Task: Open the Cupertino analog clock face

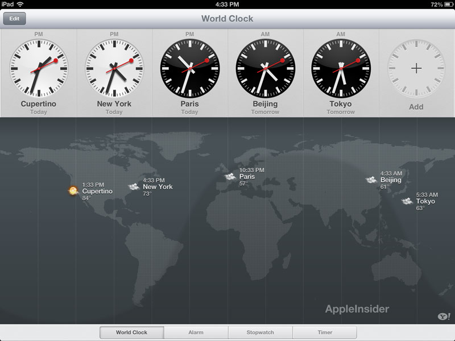Action: pyautogui.click(x=39, y=68)
